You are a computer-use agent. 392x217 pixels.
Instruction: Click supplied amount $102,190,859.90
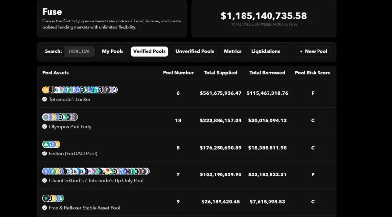point(220,174)
